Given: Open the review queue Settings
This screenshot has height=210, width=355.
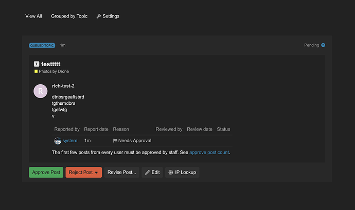Looking at the screenshot, I should [108, 16].
